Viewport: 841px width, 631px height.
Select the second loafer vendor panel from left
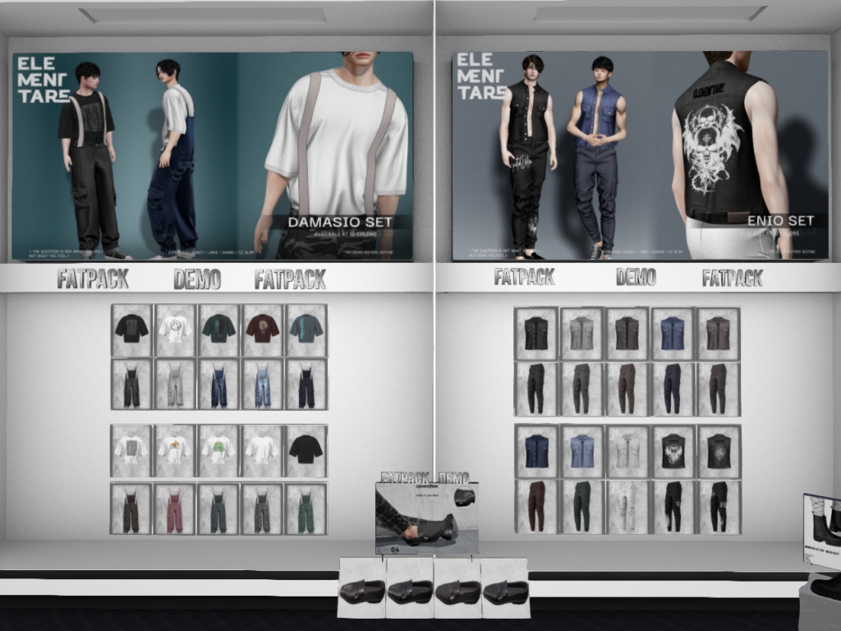(410, 587)
